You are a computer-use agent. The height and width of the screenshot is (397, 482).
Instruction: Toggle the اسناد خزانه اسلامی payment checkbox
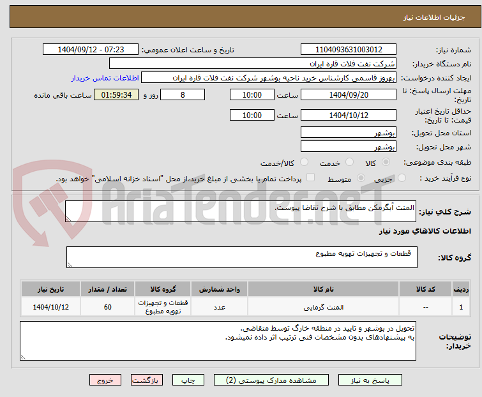[311, 177]
